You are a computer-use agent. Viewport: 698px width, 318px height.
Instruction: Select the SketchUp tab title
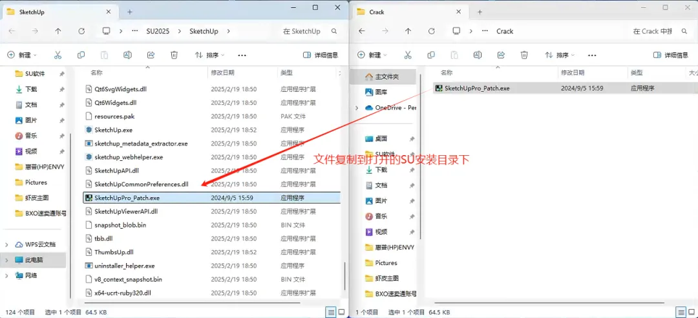coord(32,12)
